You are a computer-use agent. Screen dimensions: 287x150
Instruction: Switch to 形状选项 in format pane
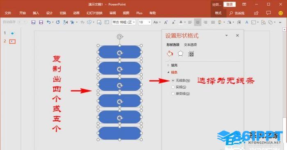(x=173, y=45)
